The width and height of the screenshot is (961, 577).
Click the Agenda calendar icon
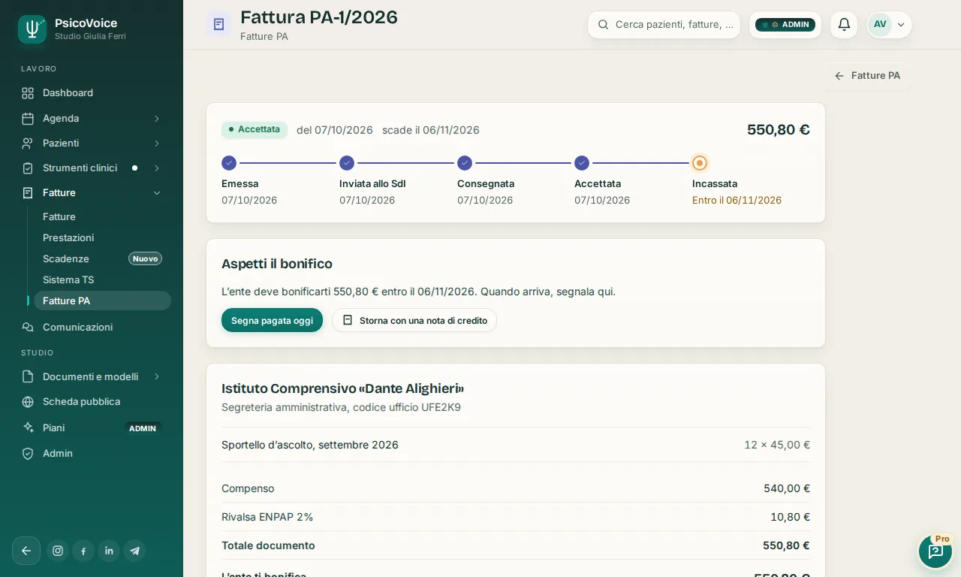(28, 119)
